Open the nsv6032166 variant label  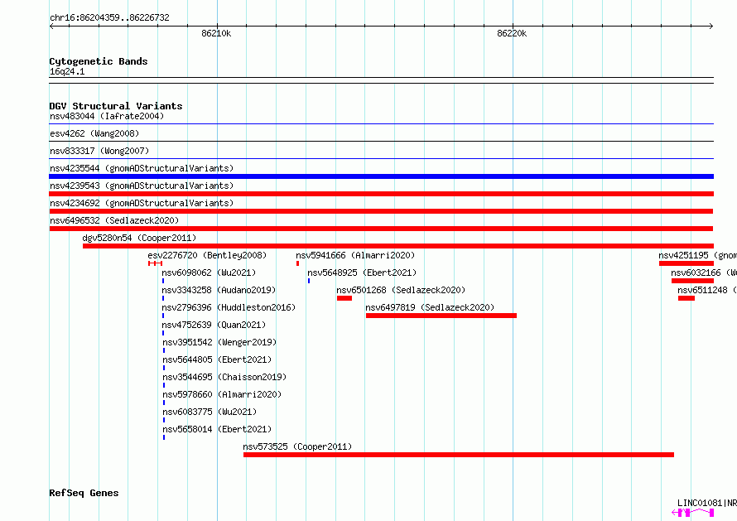(704, 273)
